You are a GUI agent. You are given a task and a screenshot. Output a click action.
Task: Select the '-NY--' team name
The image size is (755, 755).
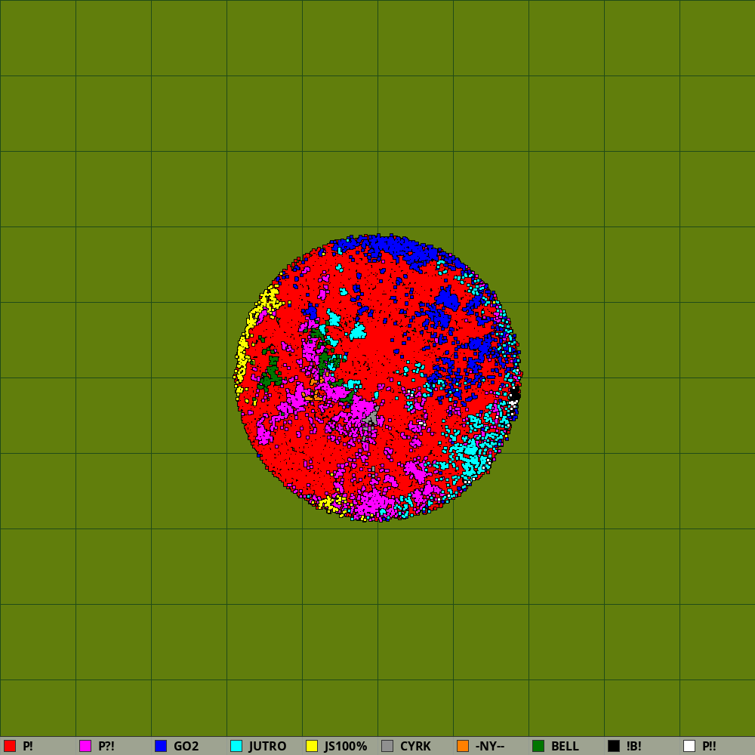[490, 747]
